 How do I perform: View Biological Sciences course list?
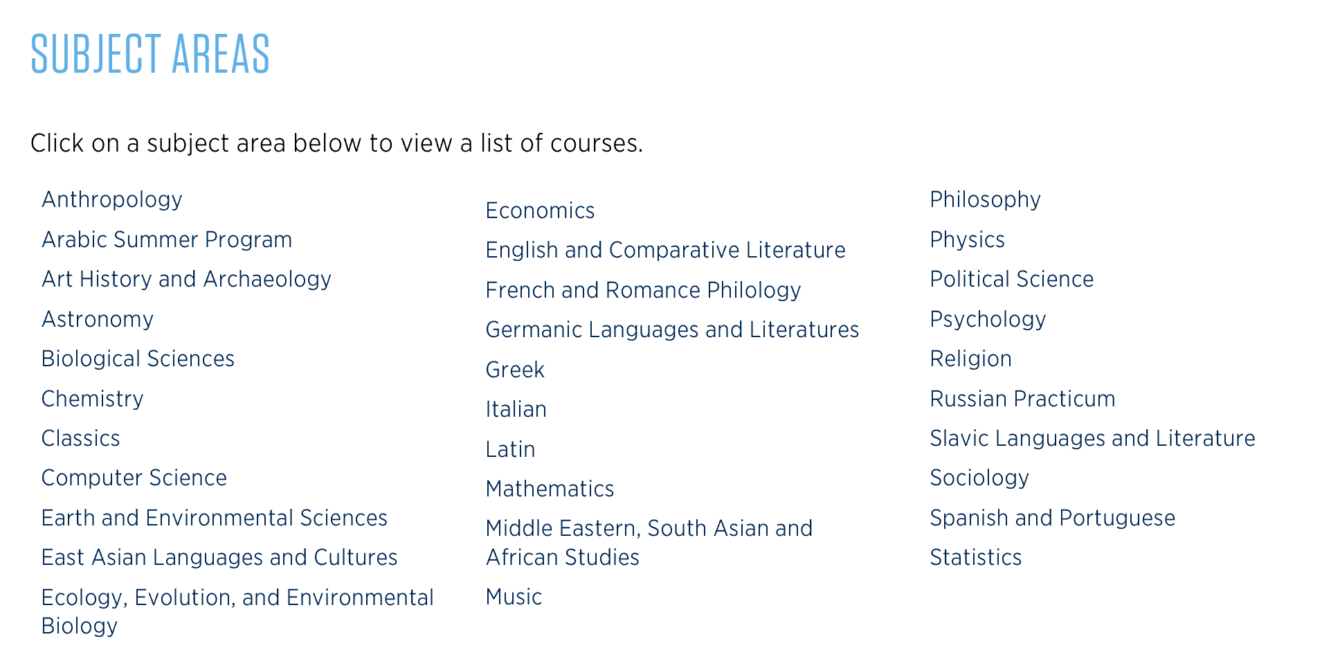[x=138, y=359]
